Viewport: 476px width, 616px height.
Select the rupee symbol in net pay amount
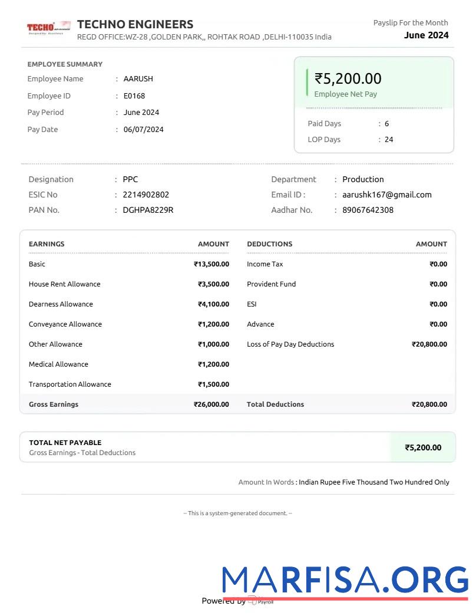point(318,78)
